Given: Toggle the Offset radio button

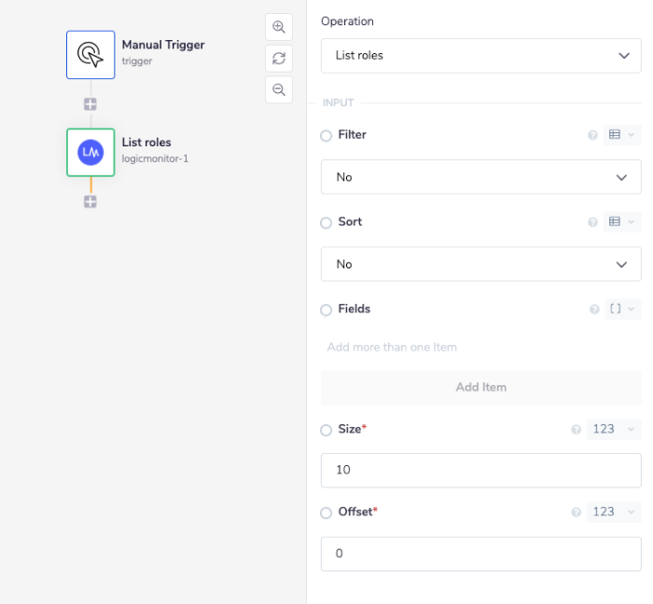Looking at the screenshot, I should 326,513.
